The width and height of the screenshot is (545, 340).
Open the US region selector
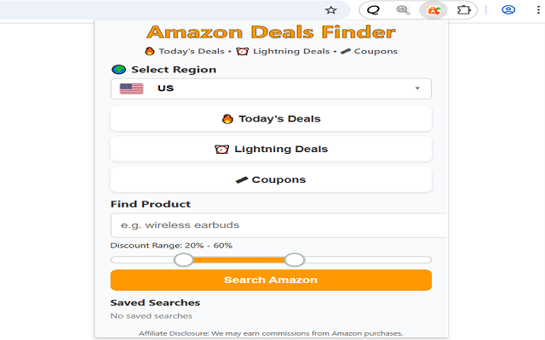[271, 88]
